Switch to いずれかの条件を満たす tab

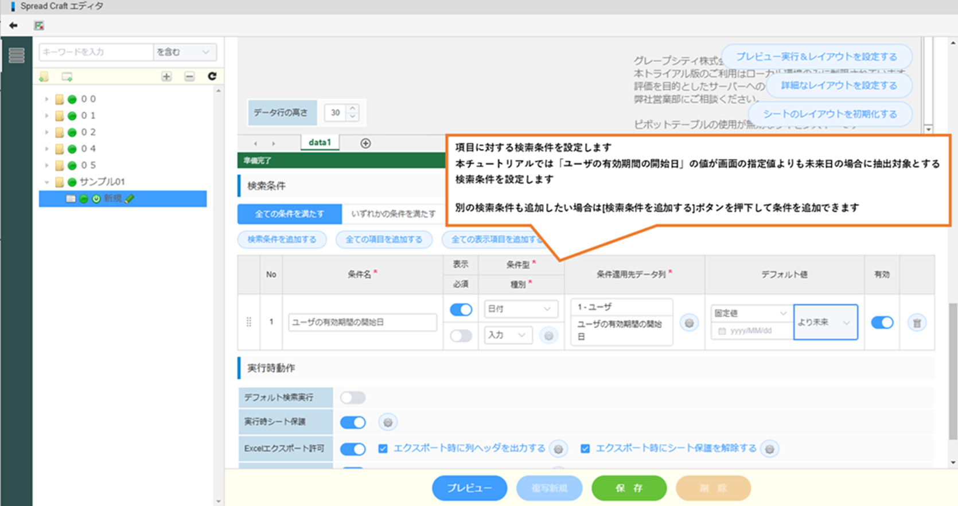point(393,214)
